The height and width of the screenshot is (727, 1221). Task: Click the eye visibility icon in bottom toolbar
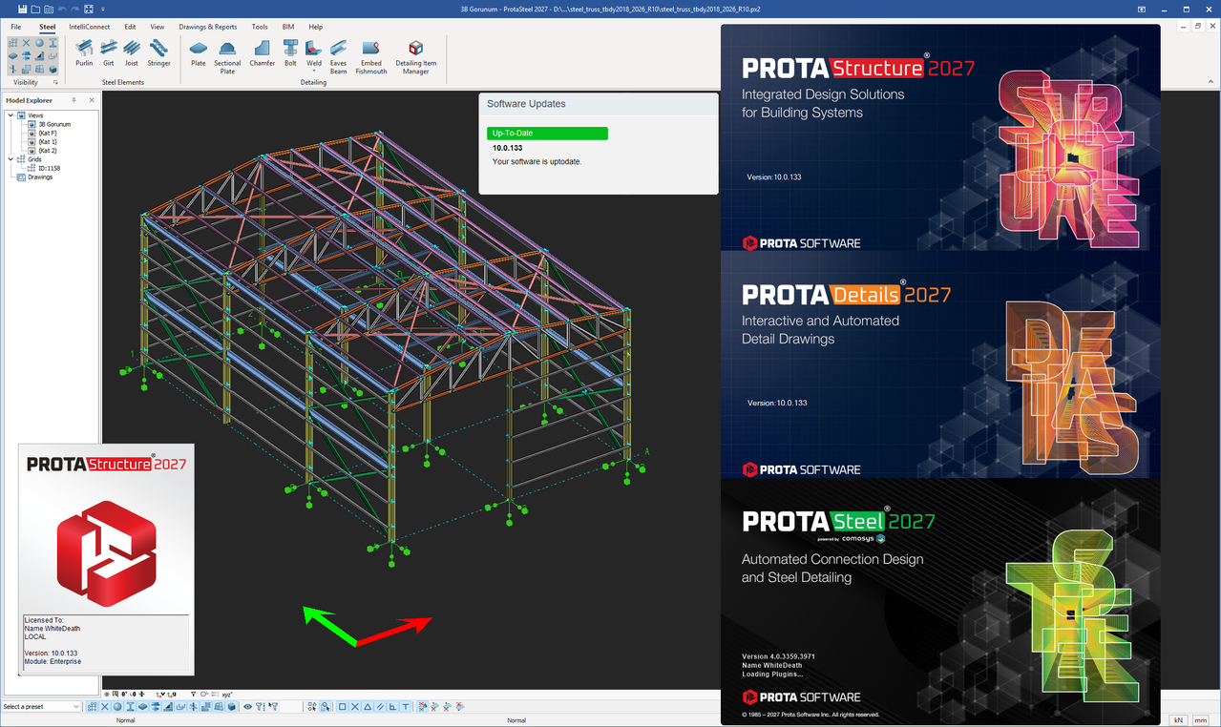(247, 707)
